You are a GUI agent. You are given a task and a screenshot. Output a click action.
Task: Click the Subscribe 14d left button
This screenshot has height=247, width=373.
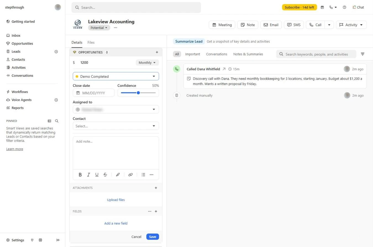tap(300, 7)
